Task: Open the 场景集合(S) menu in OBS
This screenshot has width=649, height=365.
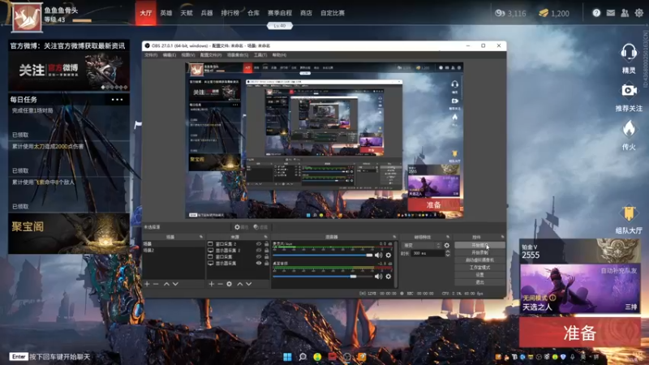Action: tap(238, 55)
